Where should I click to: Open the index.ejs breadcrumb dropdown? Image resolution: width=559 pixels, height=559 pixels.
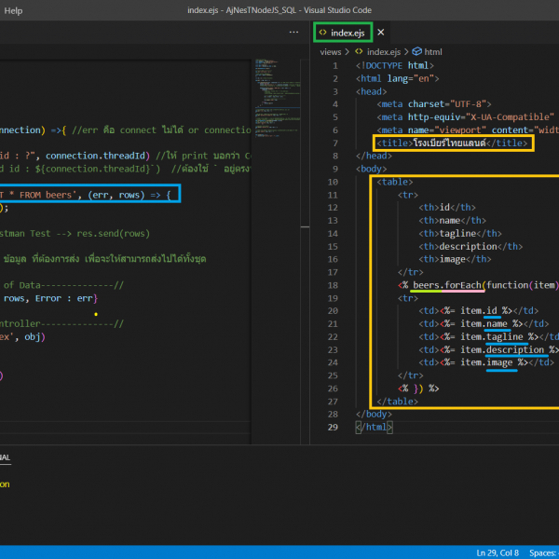[386, 52]
